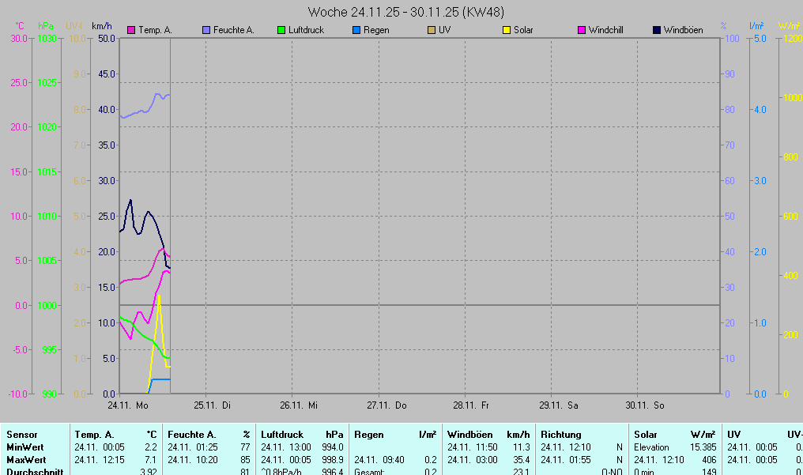Click the Sensor header in data table
This screenshot has width=803, height=475.
point(21,435)
